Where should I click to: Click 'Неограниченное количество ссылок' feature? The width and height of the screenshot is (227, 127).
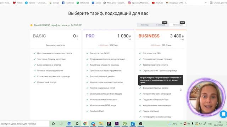55,53
